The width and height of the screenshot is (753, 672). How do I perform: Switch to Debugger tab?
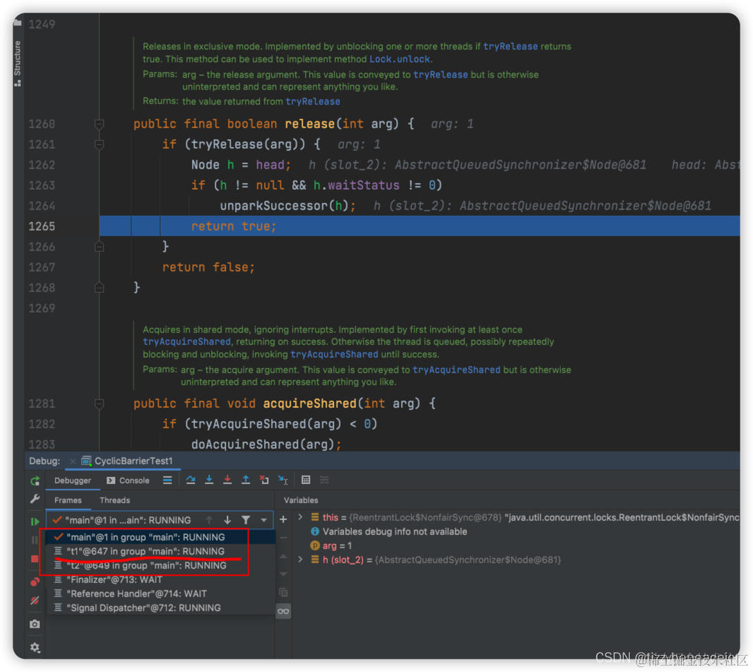click(x=73, y=481)
